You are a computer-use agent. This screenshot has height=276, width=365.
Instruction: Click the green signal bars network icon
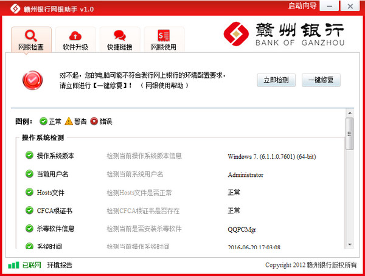tap(13, 265)
